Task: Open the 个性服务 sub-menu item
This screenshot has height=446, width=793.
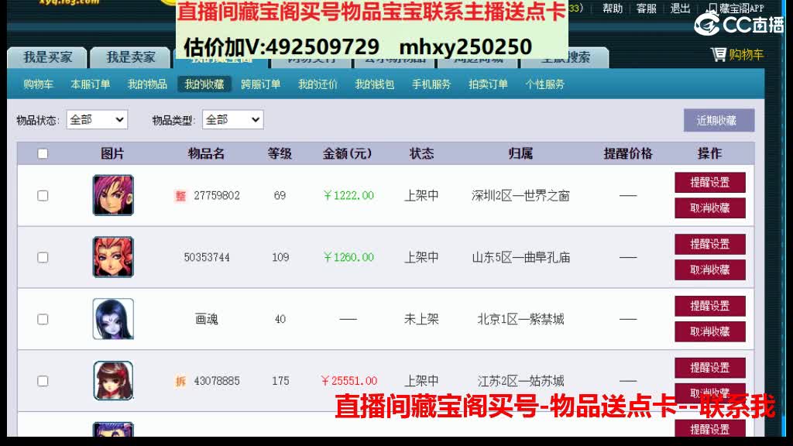Action: pyautogui.click(x=544, y=84)
